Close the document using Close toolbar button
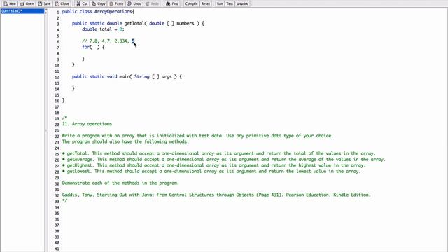448x252 pixels. click(x=62, y=3)
